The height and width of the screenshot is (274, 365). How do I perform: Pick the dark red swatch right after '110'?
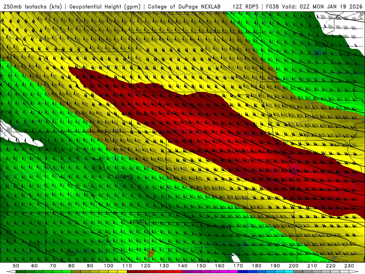click(132, 272)
